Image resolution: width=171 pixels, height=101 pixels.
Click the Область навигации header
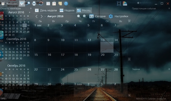tap(10, 9)
